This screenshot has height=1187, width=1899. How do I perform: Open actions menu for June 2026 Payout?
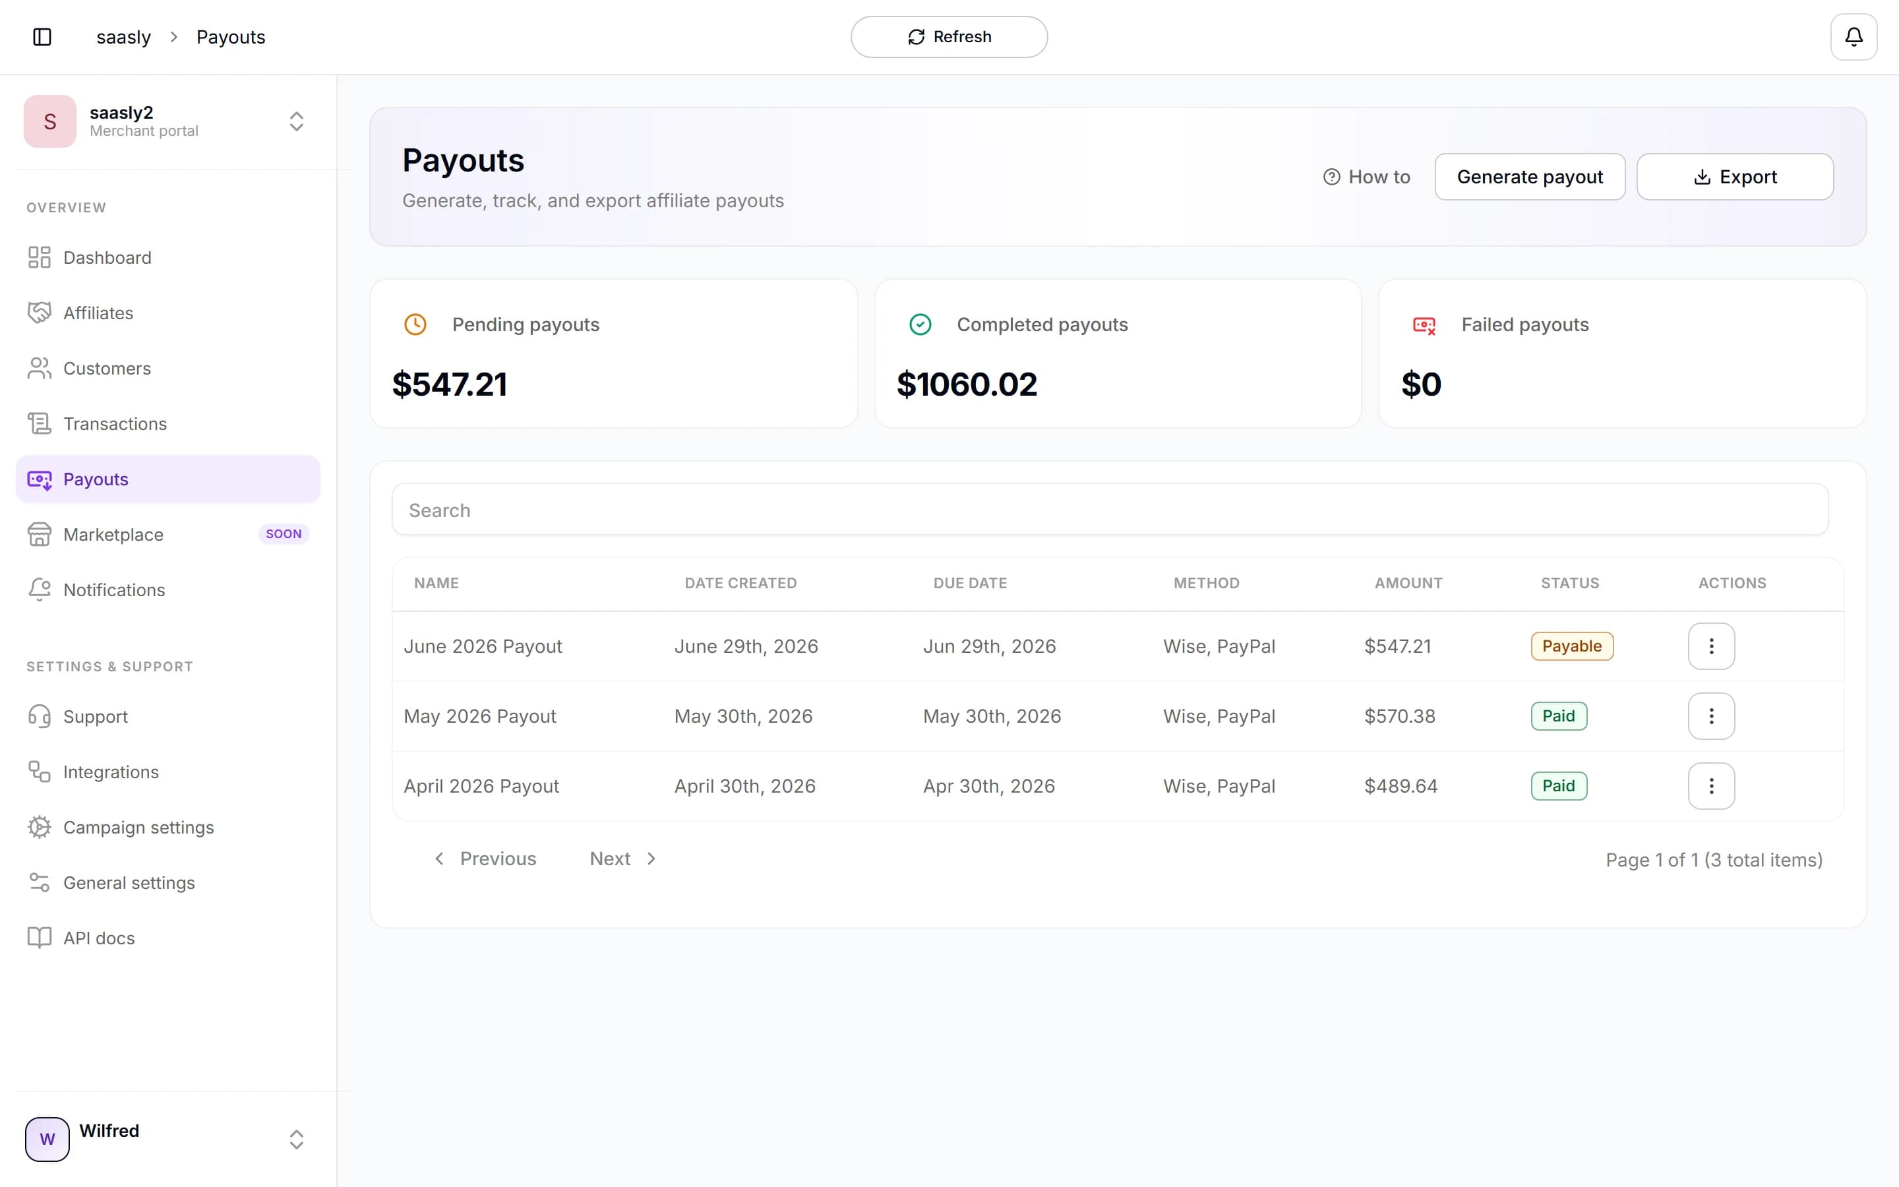click(x=1712, y=646)
